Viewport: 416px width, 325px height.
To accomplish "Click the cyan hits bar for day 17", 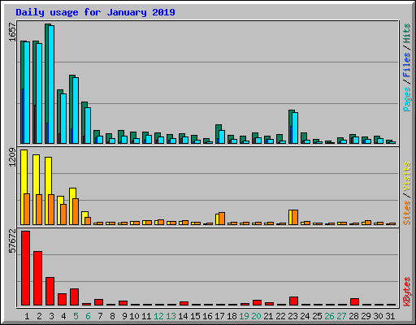I will click(222, 137).
